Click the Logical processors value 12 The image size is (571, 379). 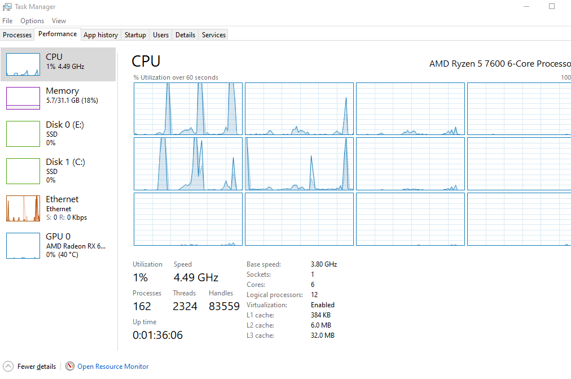(x=314, y=294)
